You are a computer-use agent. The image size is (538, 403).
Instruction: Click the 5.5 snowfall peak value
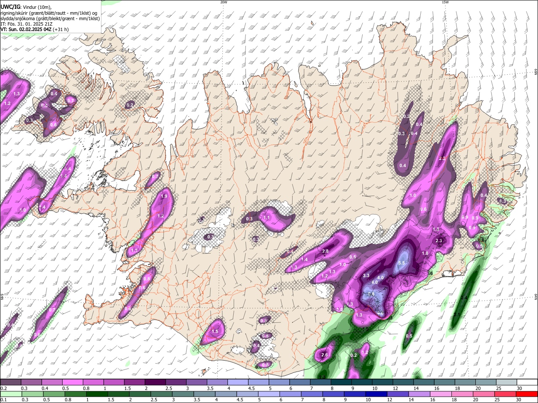pos(401,263)
